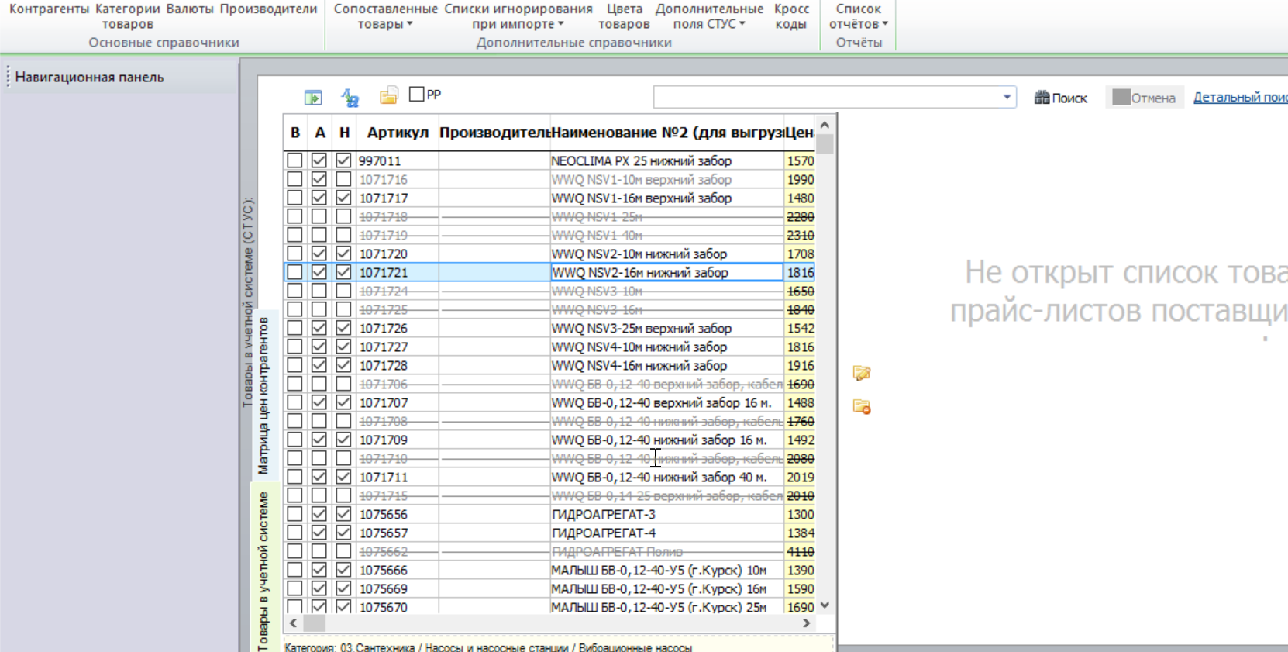Click the horizontal scrollbar right arrow
Image resolution: width=1288 pixels, height=652 pixels.
tap(806, 623)
